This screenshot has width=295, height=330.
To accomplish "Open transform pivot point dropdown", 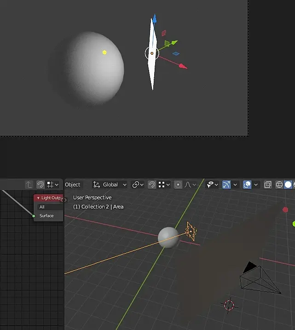I will click(x=138, y=185).
